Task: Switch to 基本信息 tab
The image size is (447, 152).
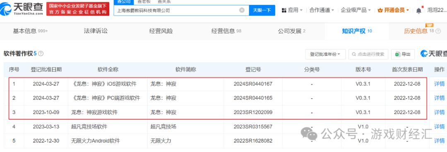Action: point(30,31)
